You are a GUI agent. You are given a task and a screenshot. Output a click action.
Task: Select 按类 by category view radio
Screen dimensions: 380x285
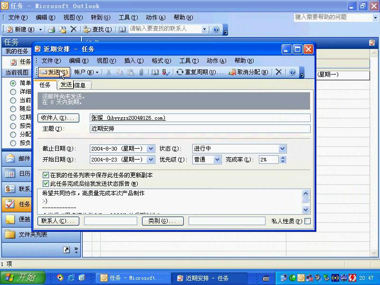coord(13,126)
